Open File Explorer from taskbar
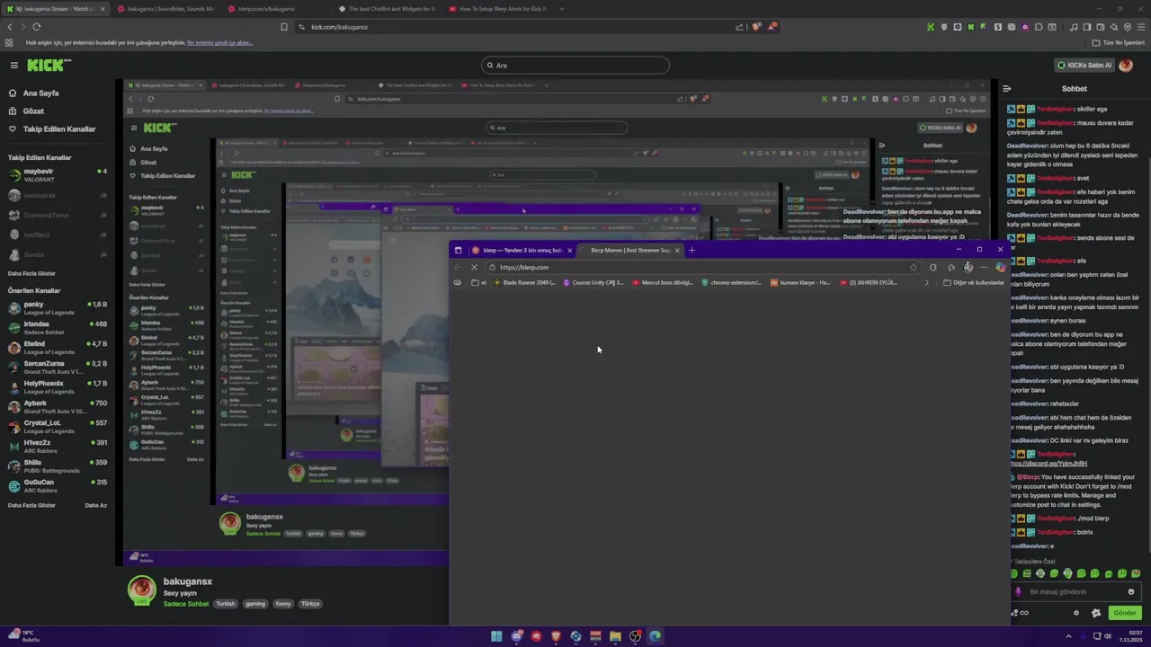1151x647 pixels. point(615,636)
